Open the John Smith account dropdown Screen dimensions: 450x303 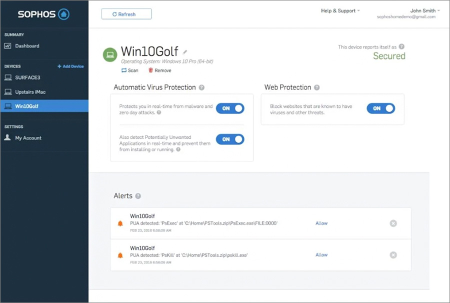point(425,10)
